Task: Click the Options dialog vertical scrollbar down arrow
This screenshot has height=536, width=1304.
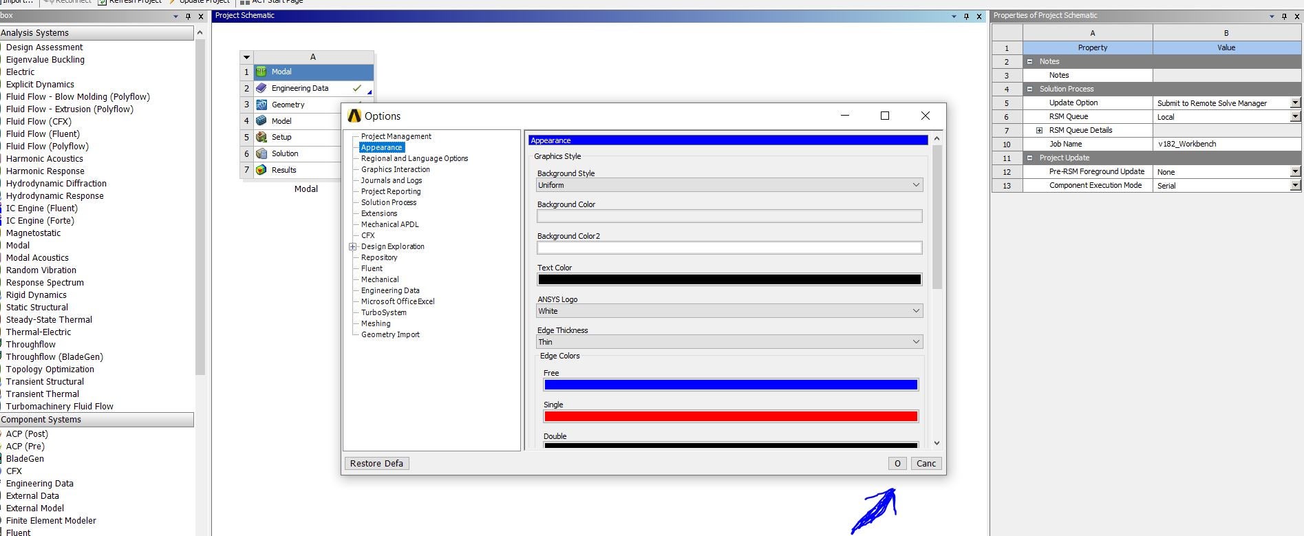Action: [x=937, y=443]
